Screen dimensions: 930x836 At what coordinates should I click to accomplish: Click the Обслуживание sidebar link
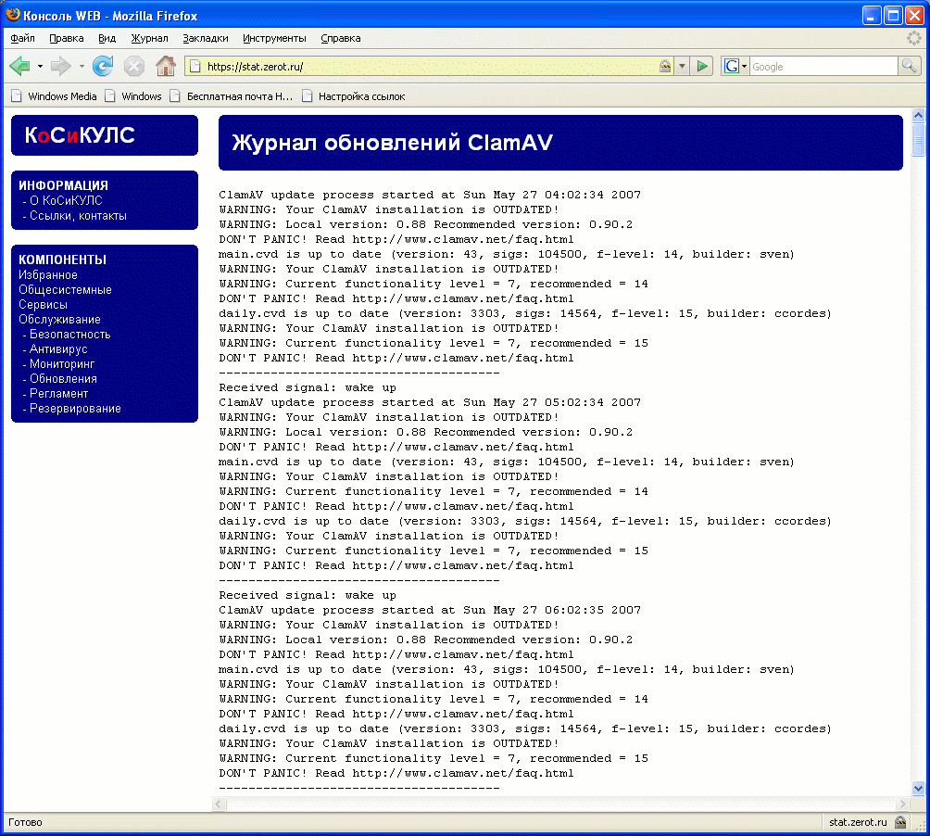59,319
